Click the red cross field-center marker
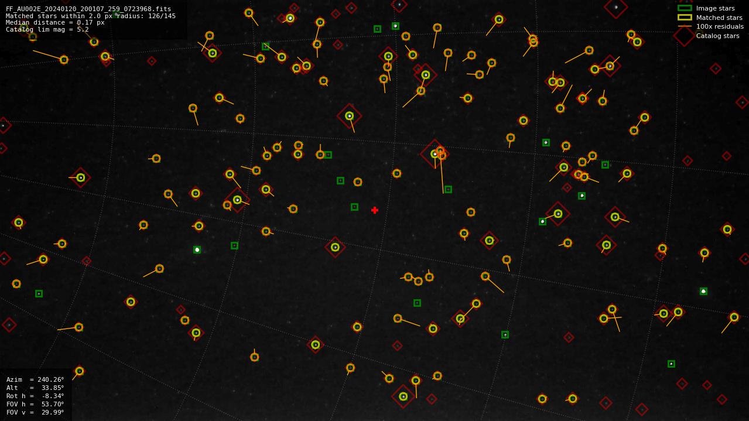749x421 pixels. pyautogui.click(x=375, y=210)
